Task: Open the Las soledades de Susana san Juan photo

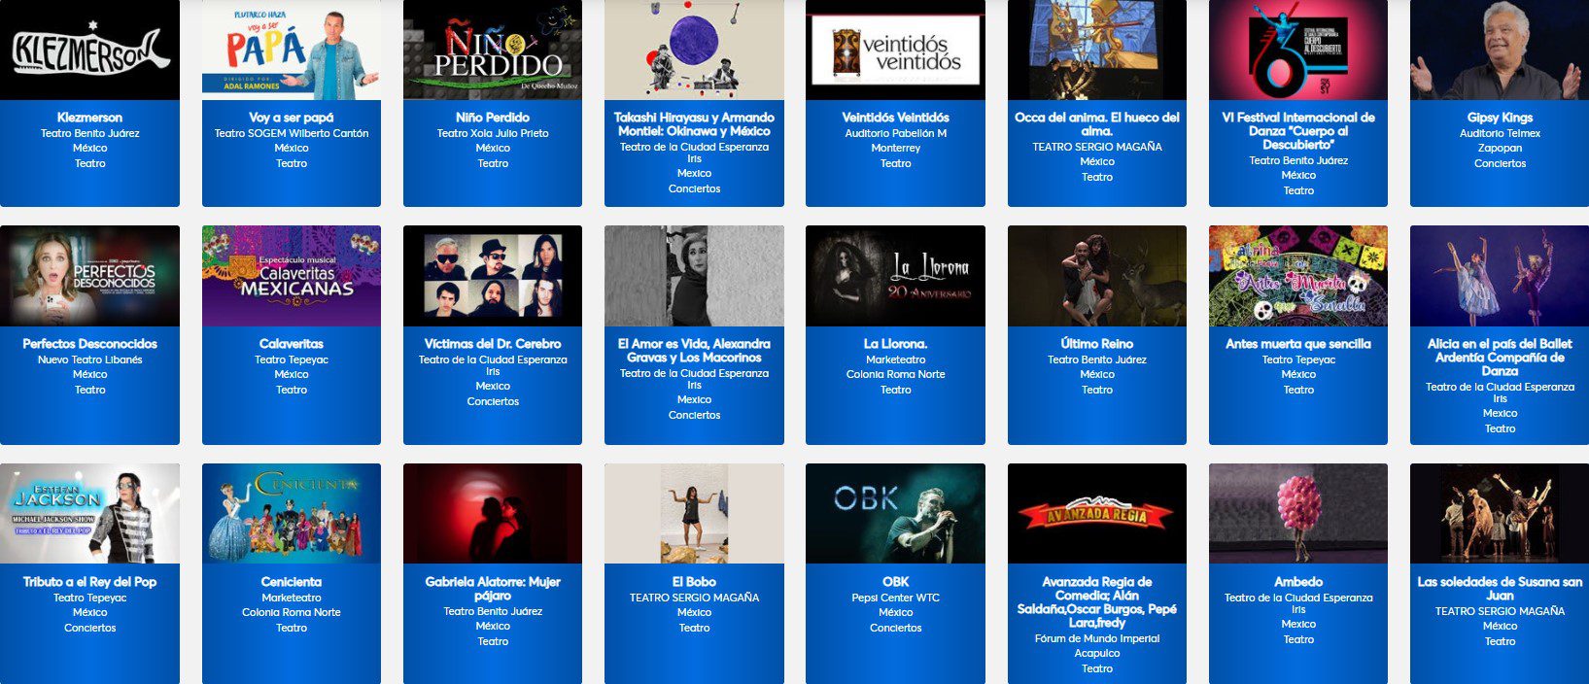Action: click(1500, 514)
